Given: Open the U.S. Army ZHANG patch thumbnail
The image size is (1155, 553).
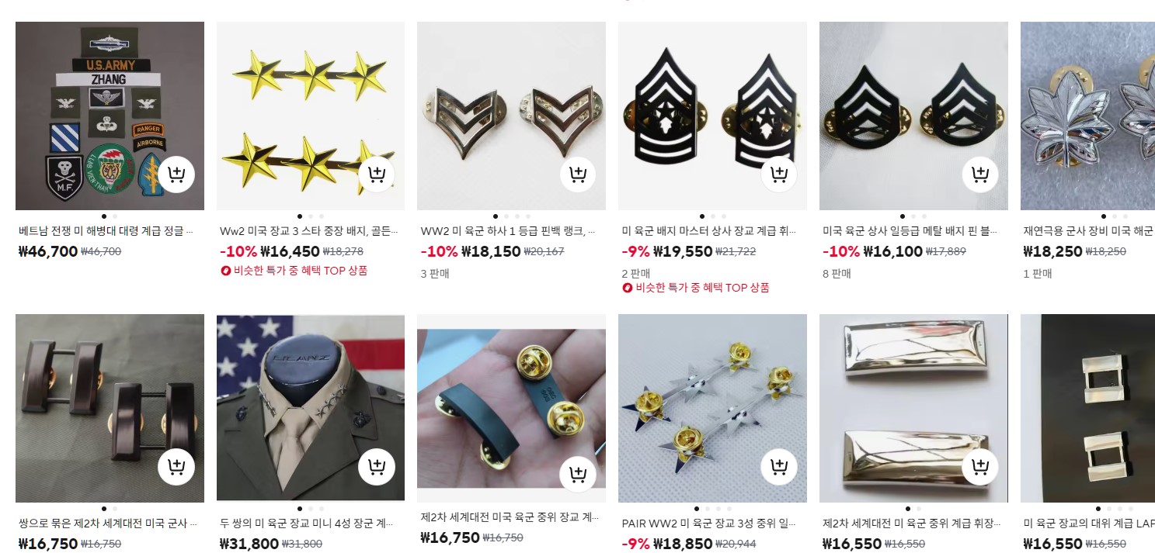Looking at the screenshot, I should (110, 116).
